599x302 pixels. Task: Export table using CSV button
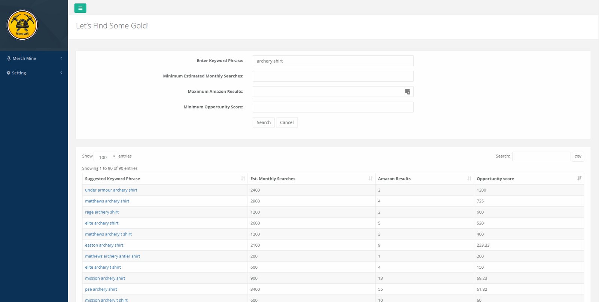(578, 157)
